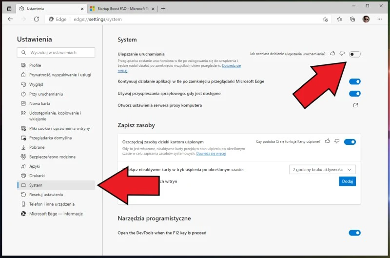Viewport: 390px width, 258px height.
Task: Open the 2 godziny braku aktywności dropdown
Action: coord(322,169)
